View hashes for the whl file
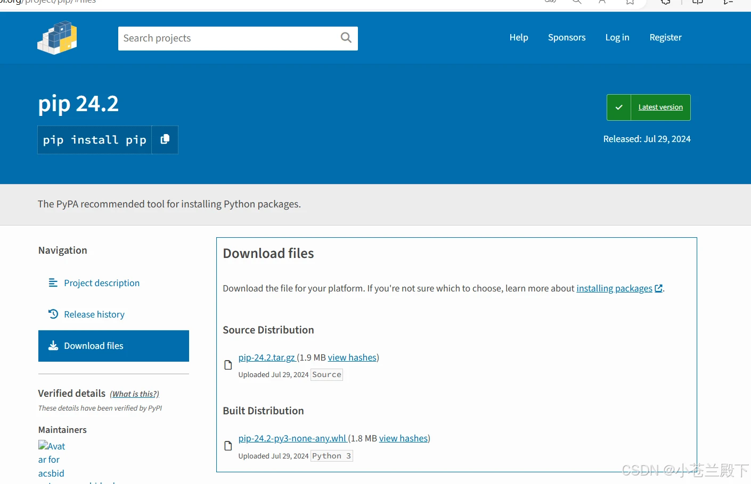This screenshot has width=751, height=484. click(x=403, y=438)
